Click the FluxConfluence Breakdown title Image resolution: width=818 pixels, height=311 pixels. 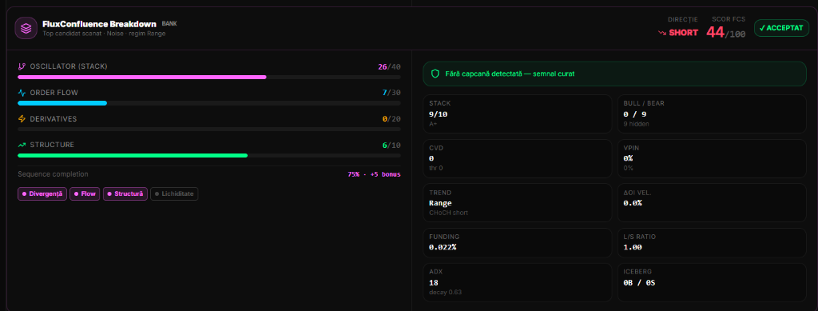click(99, 24)
